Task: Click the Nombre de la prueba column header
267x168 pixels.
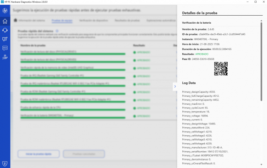Action: (x=33, y=45)
